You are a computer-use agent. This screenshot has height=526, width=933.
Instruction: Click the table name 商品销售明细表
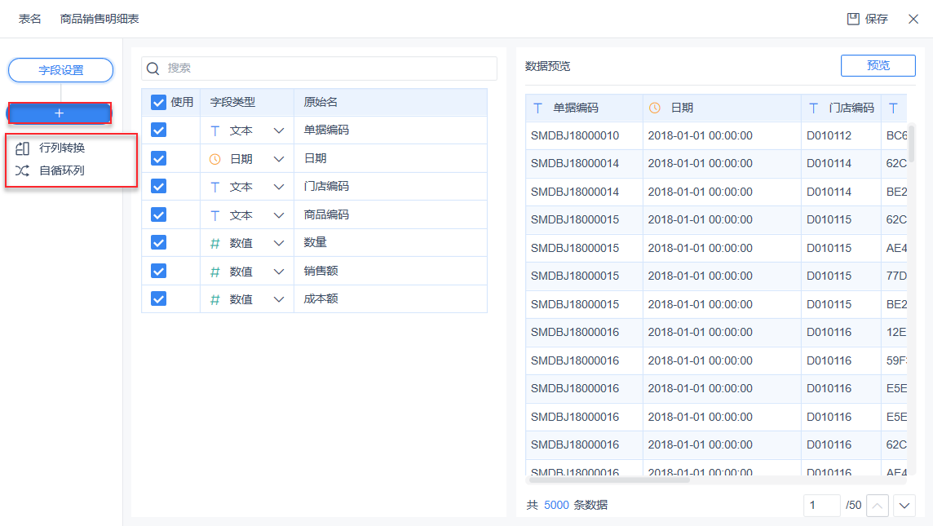tap(99, 19)
